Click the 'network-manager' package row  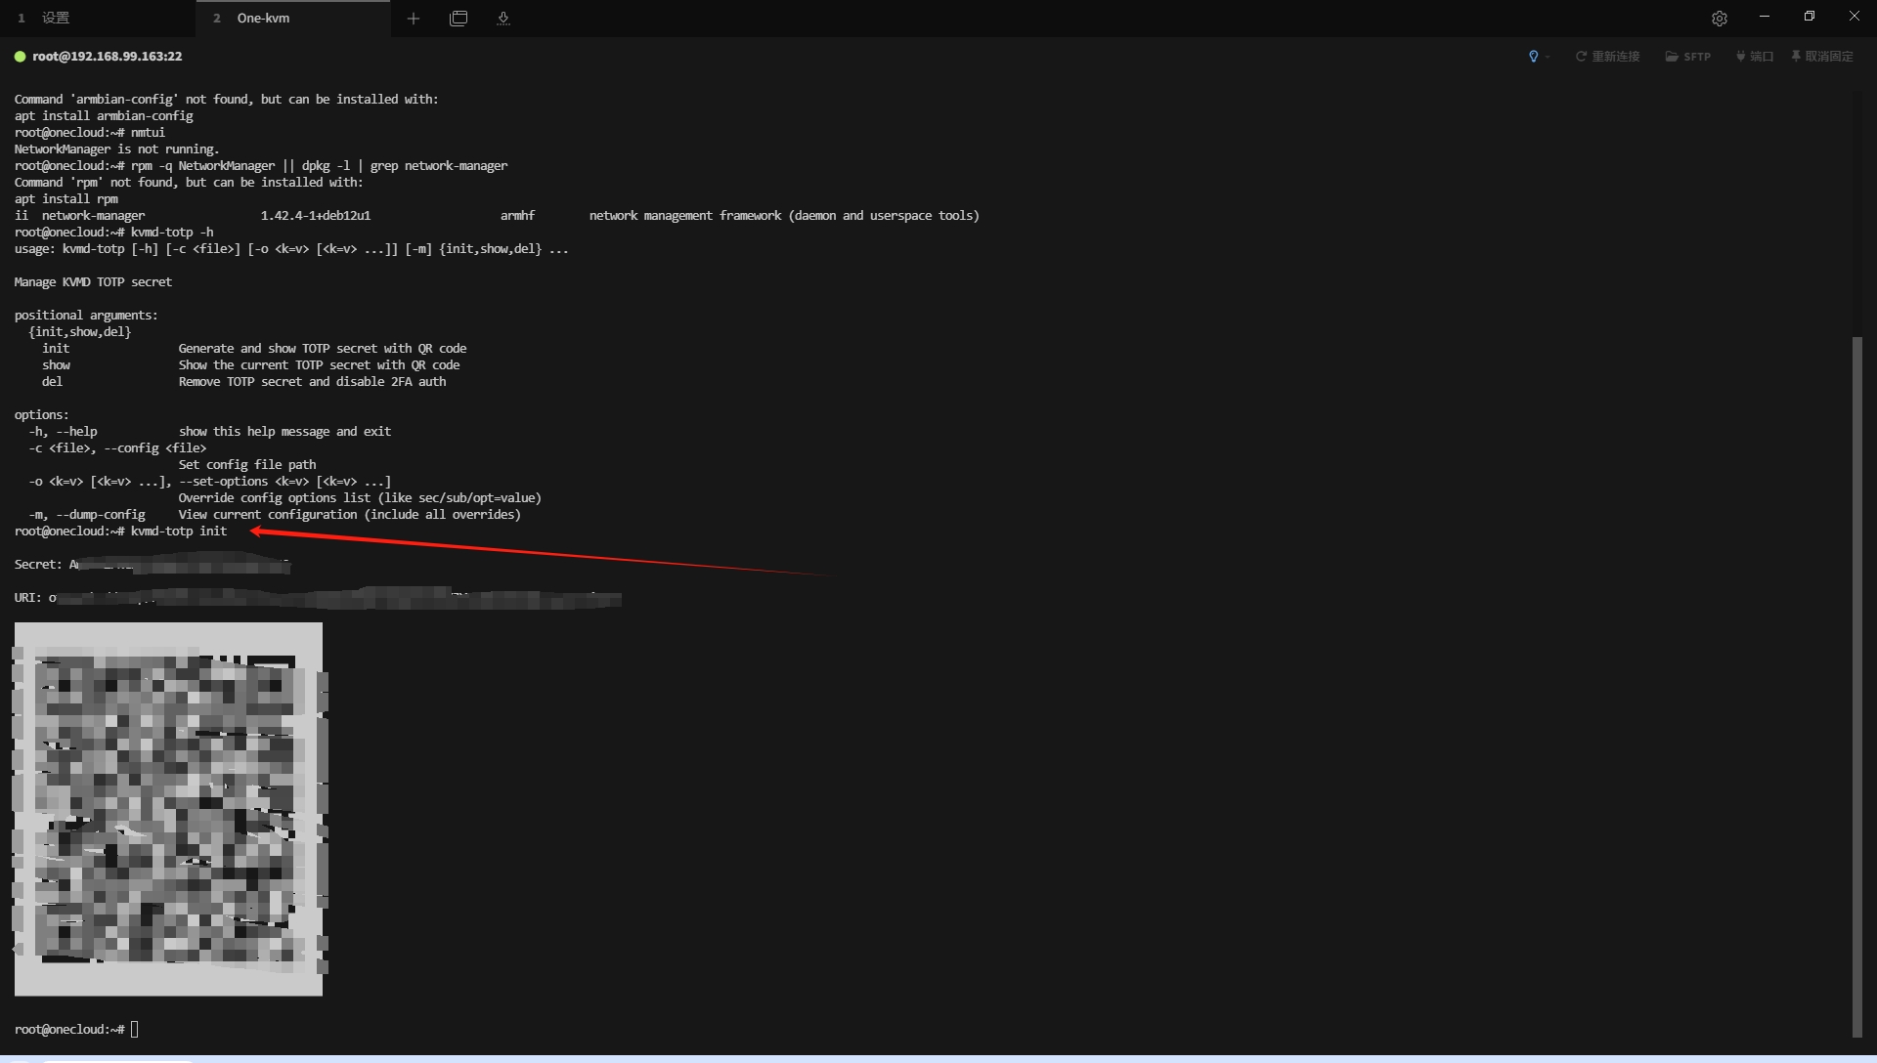[x=497, y=216]
